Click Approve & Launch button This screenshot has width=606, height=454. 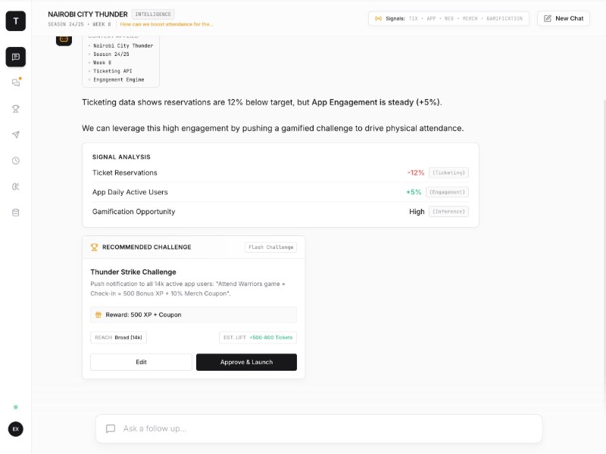tap(246, 362)
